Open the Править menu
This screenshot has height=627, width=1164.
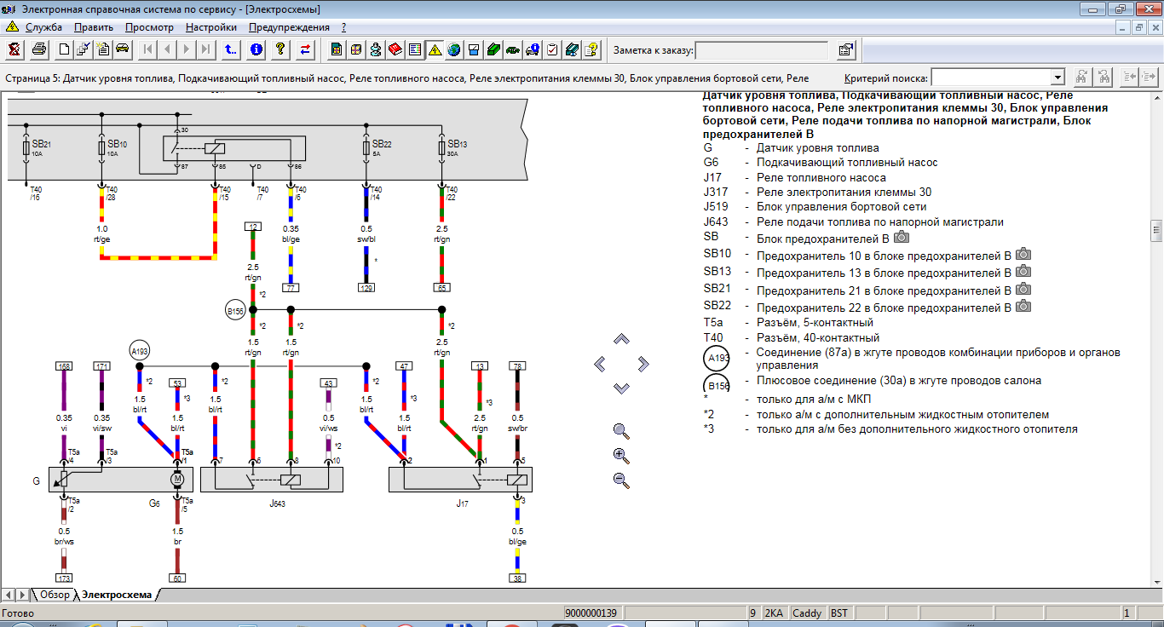(x=94, y=27)
